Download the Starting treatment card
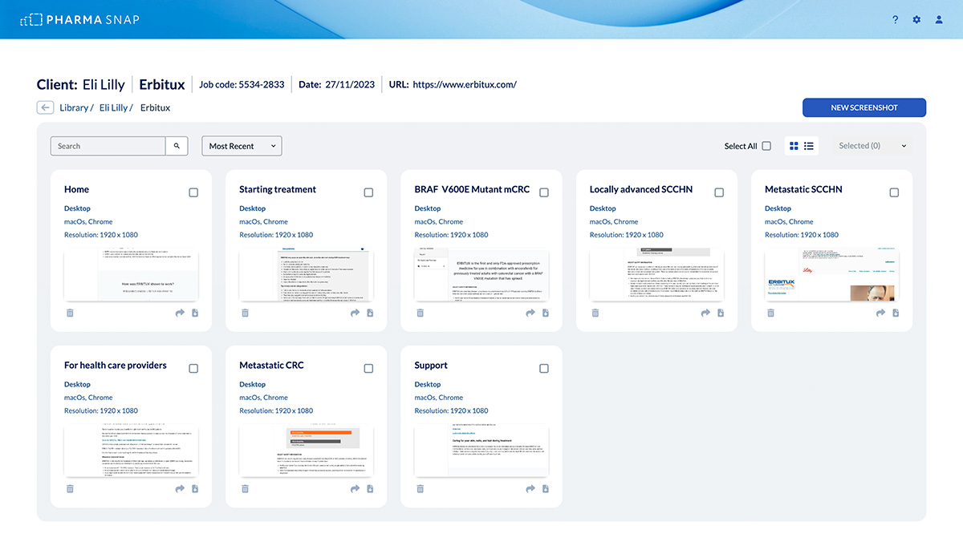This screenshot has width=963, height=558. 369,313
